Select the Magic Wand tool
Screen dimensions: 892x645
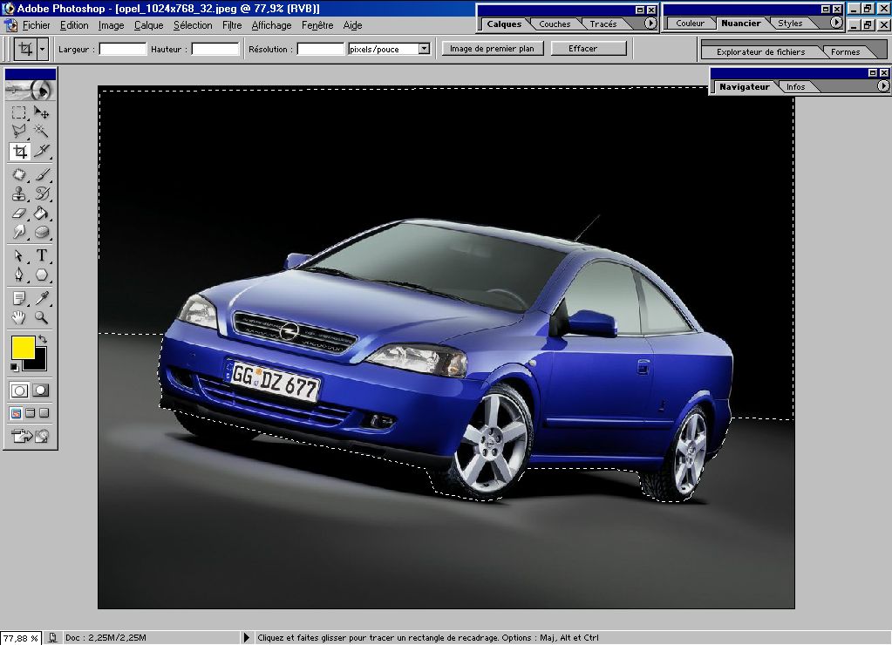click(42, 131)
